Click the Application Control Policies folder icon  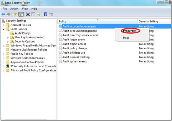pos(7,62)
